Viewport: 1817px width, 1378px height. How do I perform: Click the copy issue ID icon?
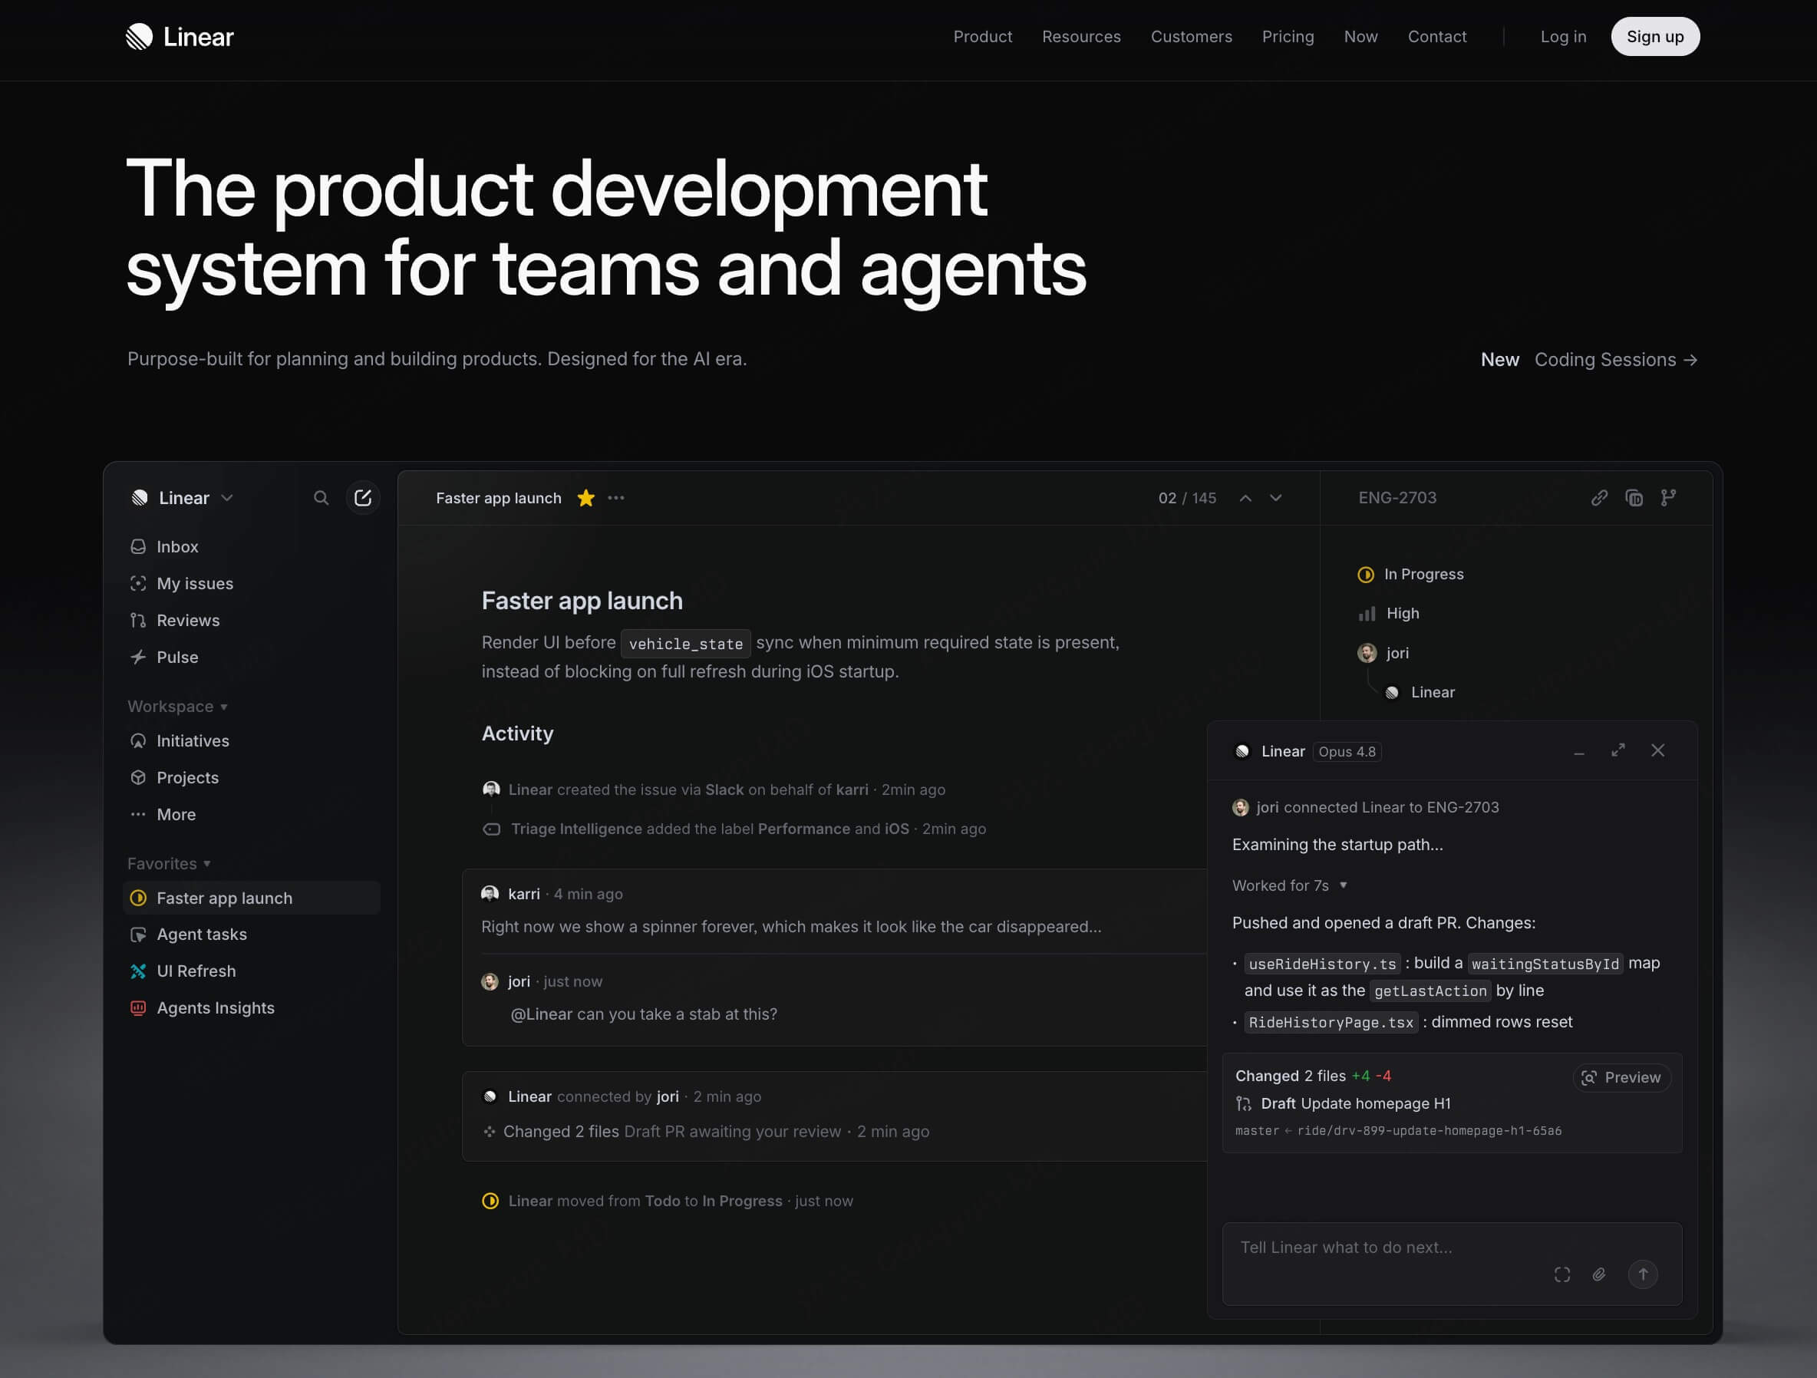tap(1634, 498)
